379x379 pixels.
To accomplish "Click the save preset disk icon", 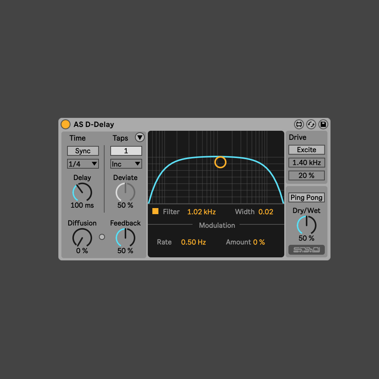I will 323,124.
